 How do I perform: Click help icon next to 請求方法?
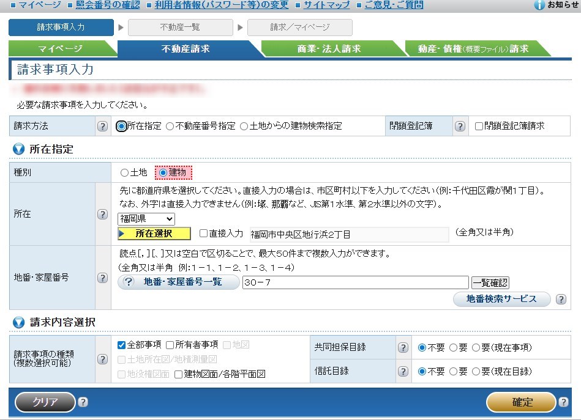103,127
